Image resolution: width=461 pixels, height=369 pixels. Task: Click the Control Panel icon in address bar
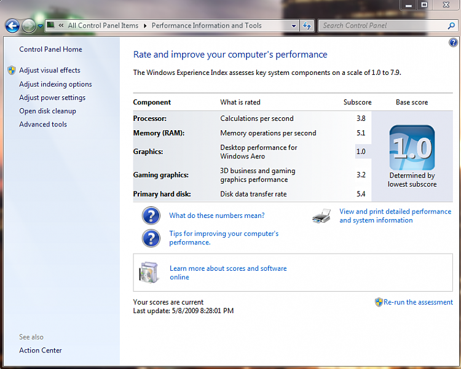[x=51, y=25]
